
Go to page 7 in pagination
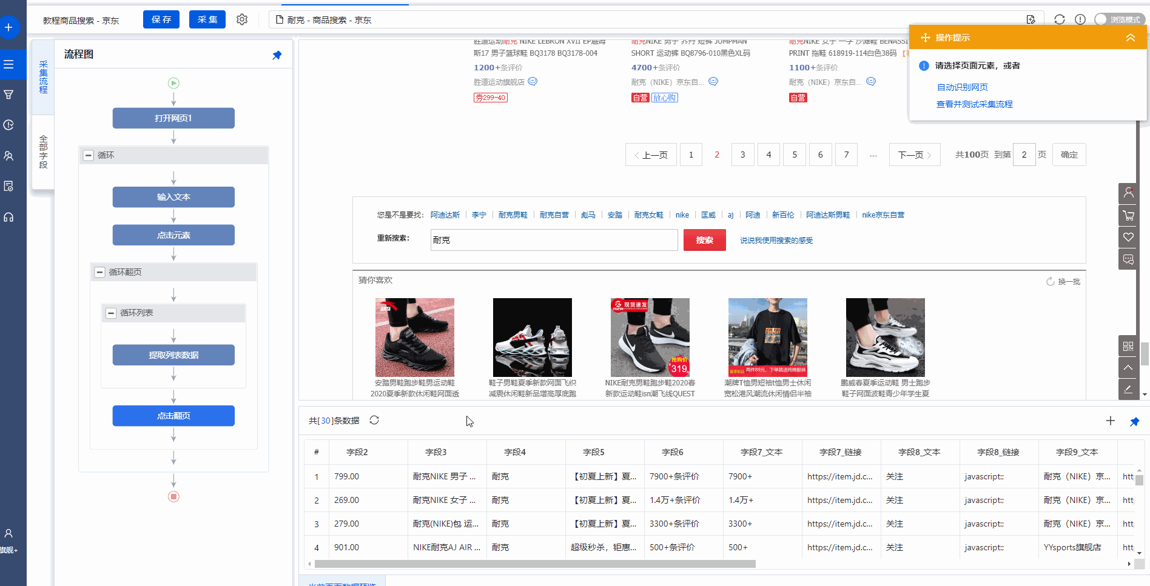[846, 155]
